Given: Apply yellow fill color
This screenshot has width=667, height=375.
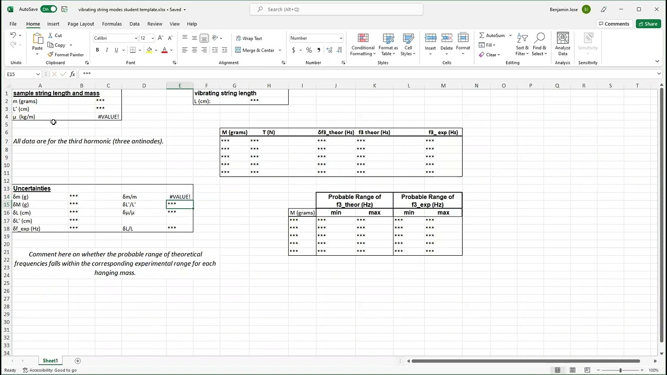Looking at the screenshot, I should point(149,50).
